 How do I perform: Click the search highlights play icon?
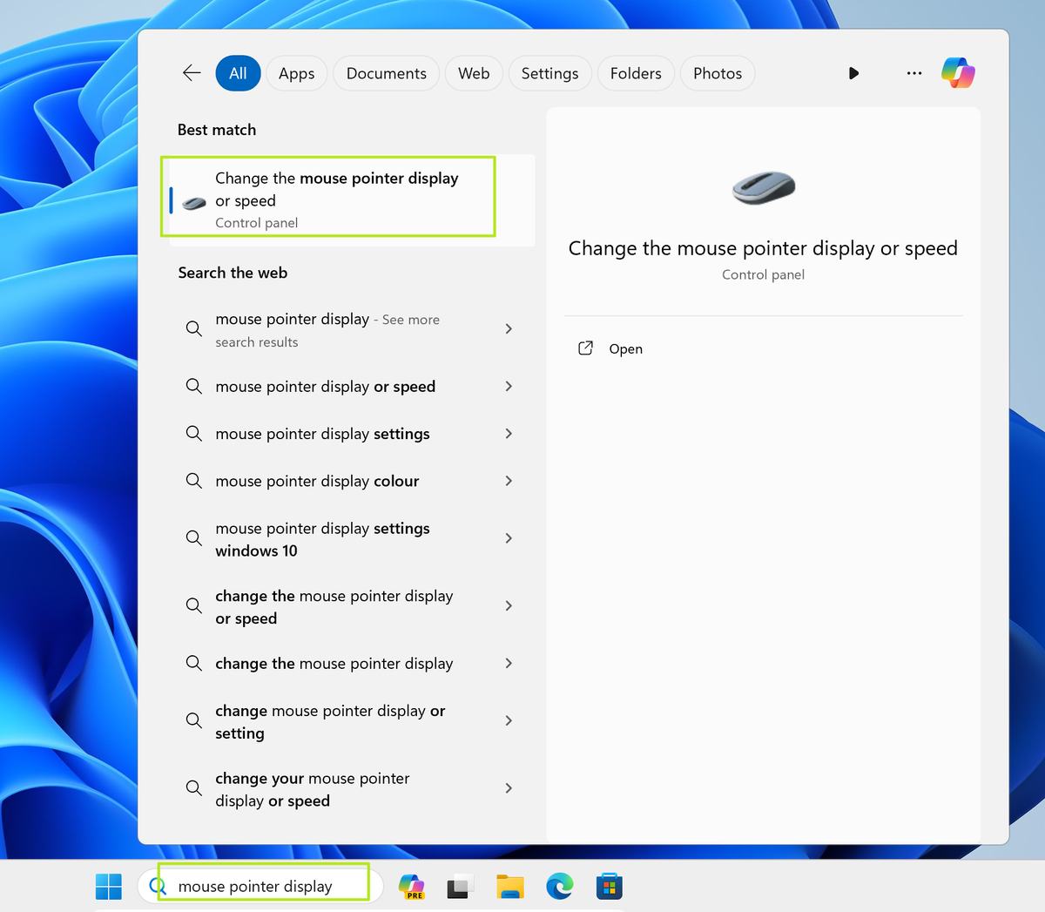pos(853,73)
